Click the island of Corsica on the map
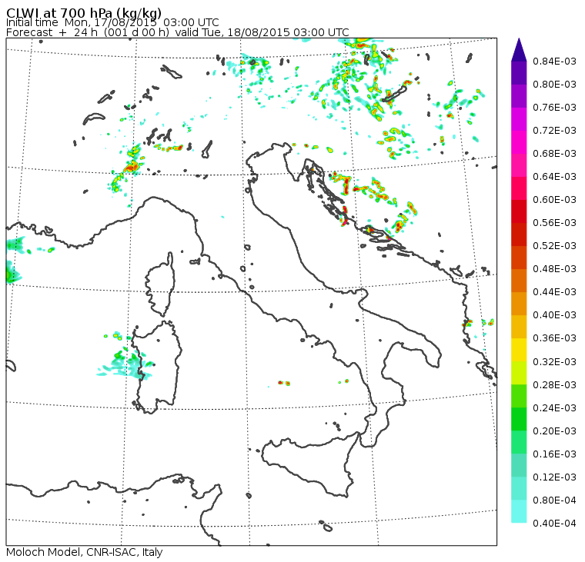This screenshot has width=585, height=562. [161, 284]
